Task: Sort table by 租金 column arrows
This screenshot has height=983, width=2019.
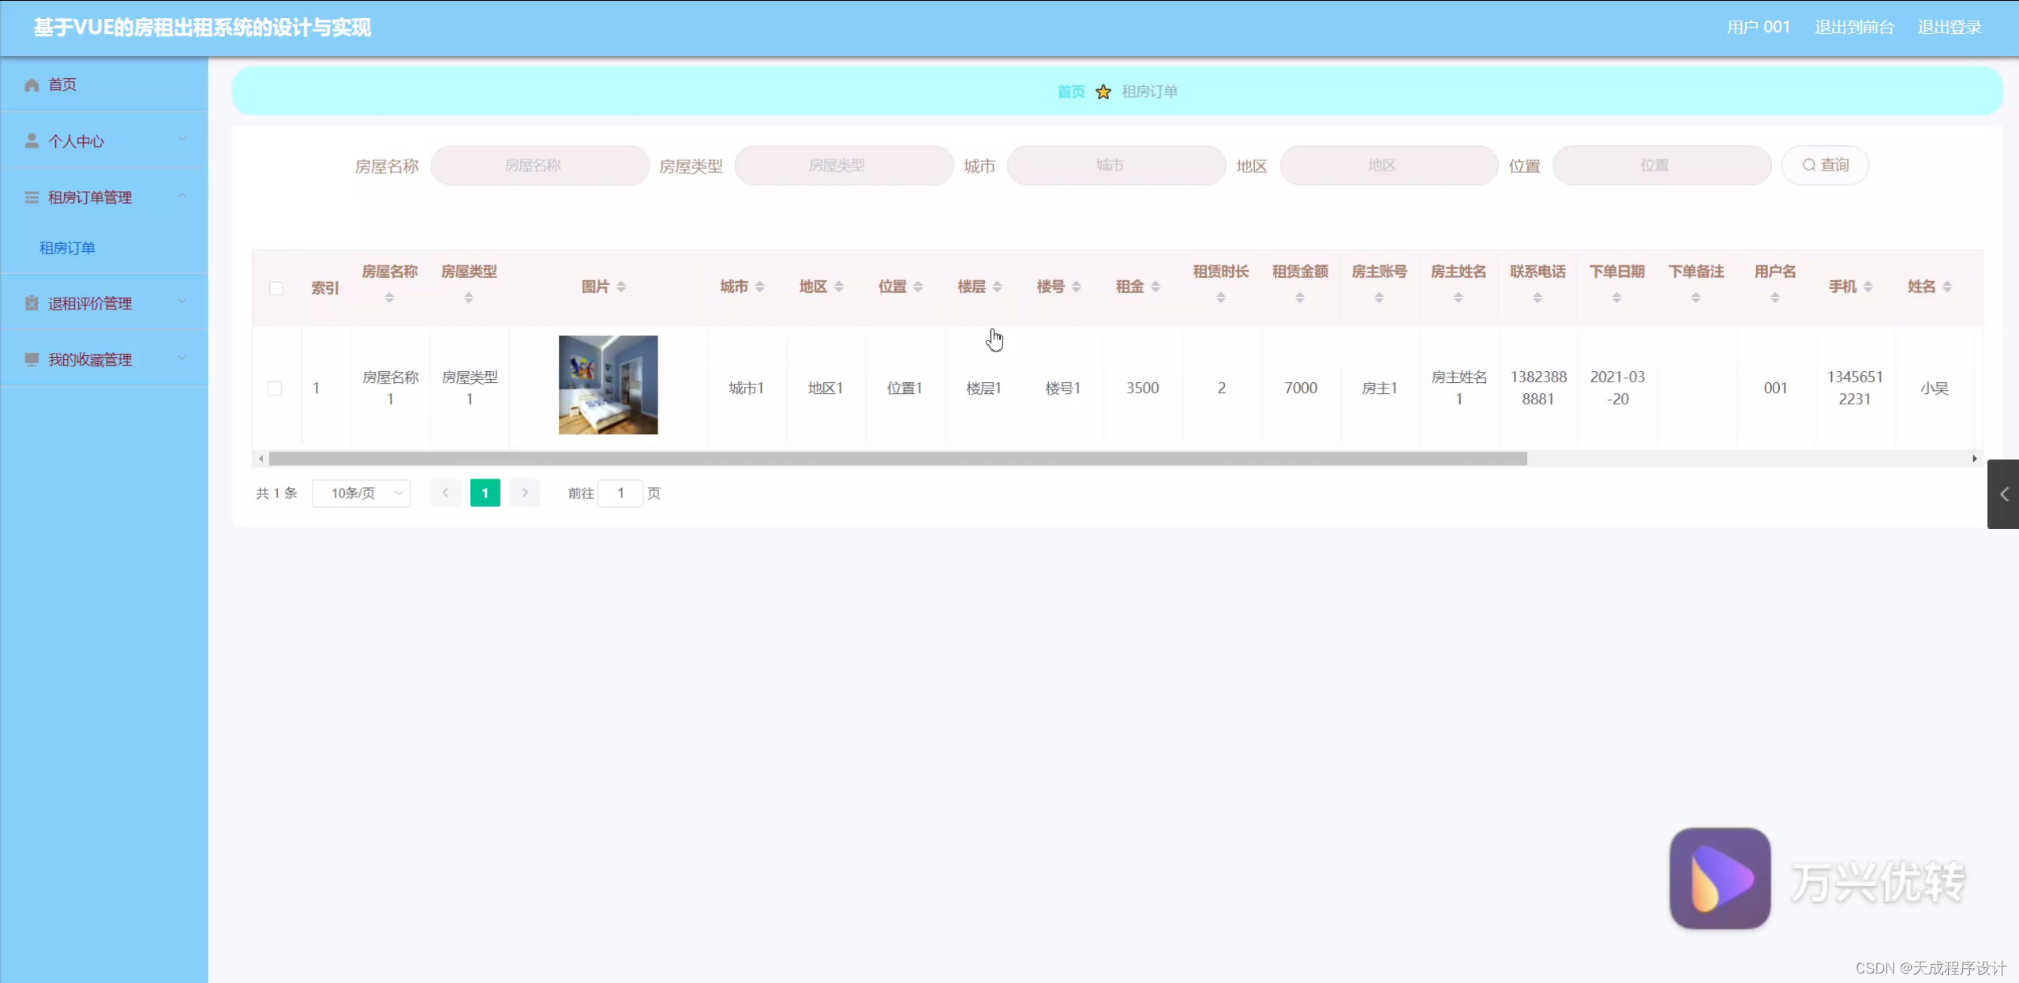Action: click(x=1156, y=287)
